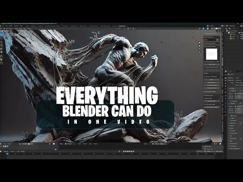Play animation in the timeline
Screen dimensions: 243x182
pos(130,151)
